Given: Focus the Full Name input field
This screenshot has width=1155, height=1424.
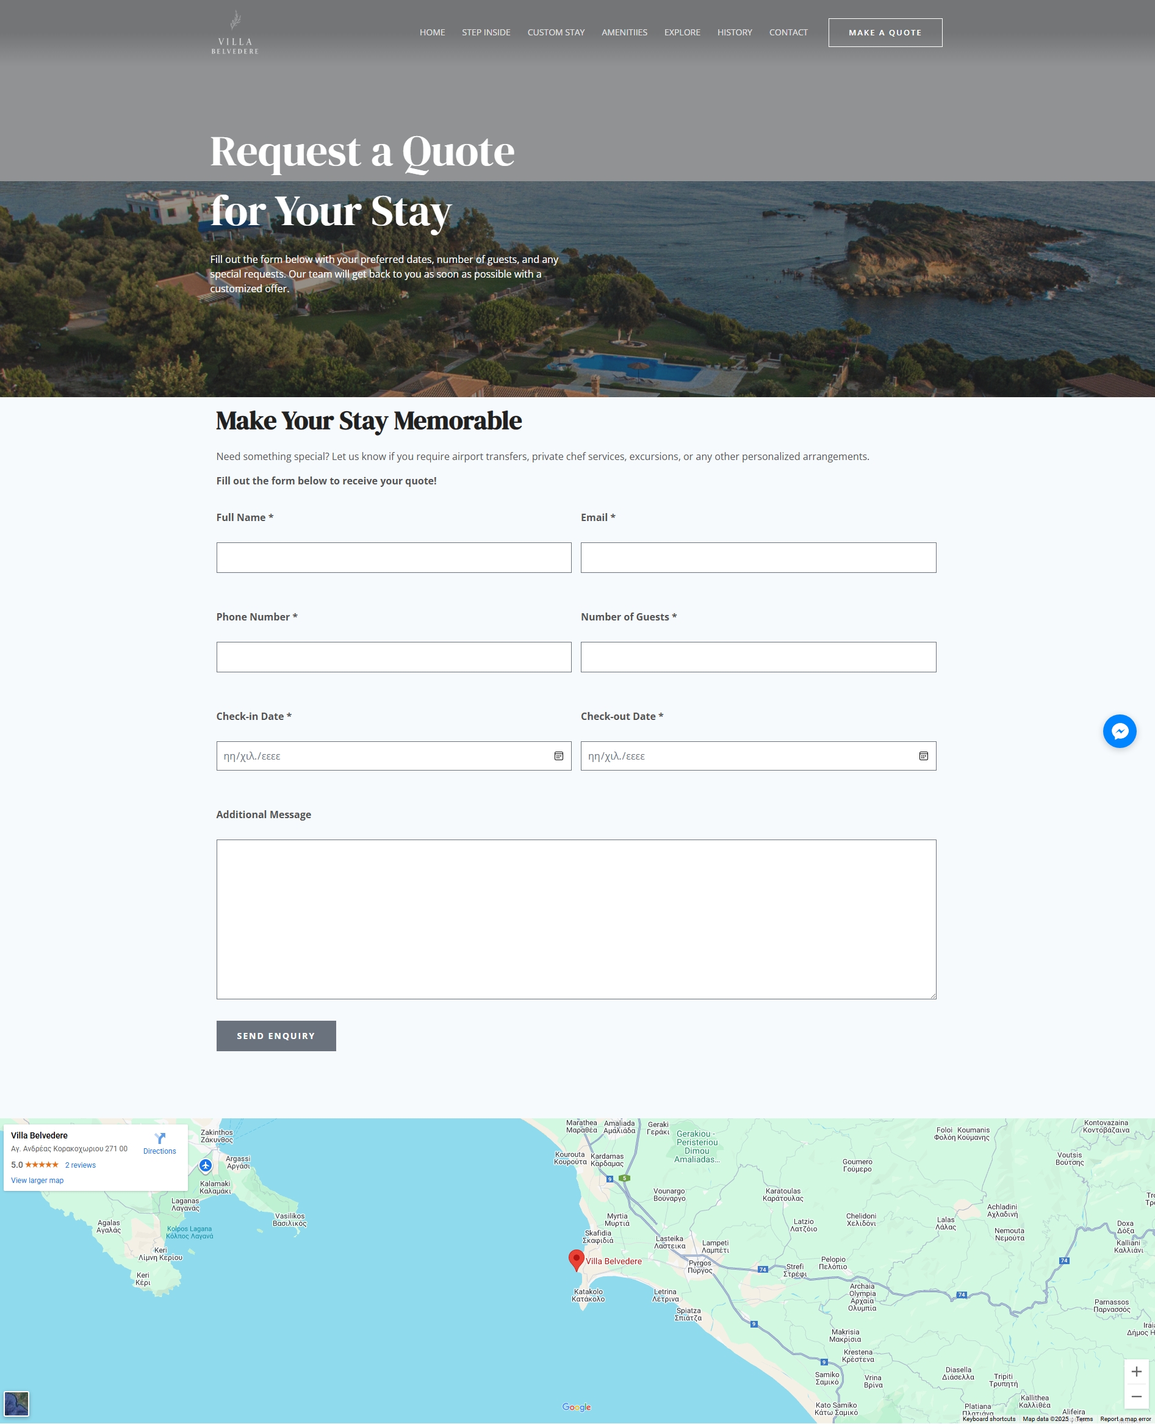Looking at the screenshot, I should (x=394, y=558).
